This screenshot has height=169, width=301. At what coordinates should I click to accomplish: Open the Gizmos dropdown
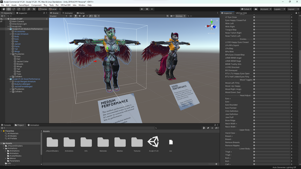(x=180, y=16)
